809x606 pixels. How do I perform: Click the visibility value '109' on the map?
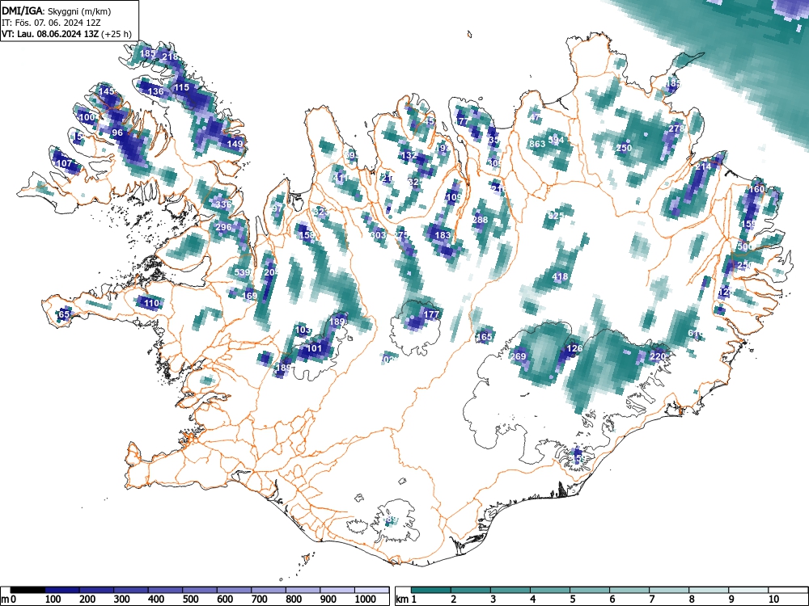tap(454, 197)
